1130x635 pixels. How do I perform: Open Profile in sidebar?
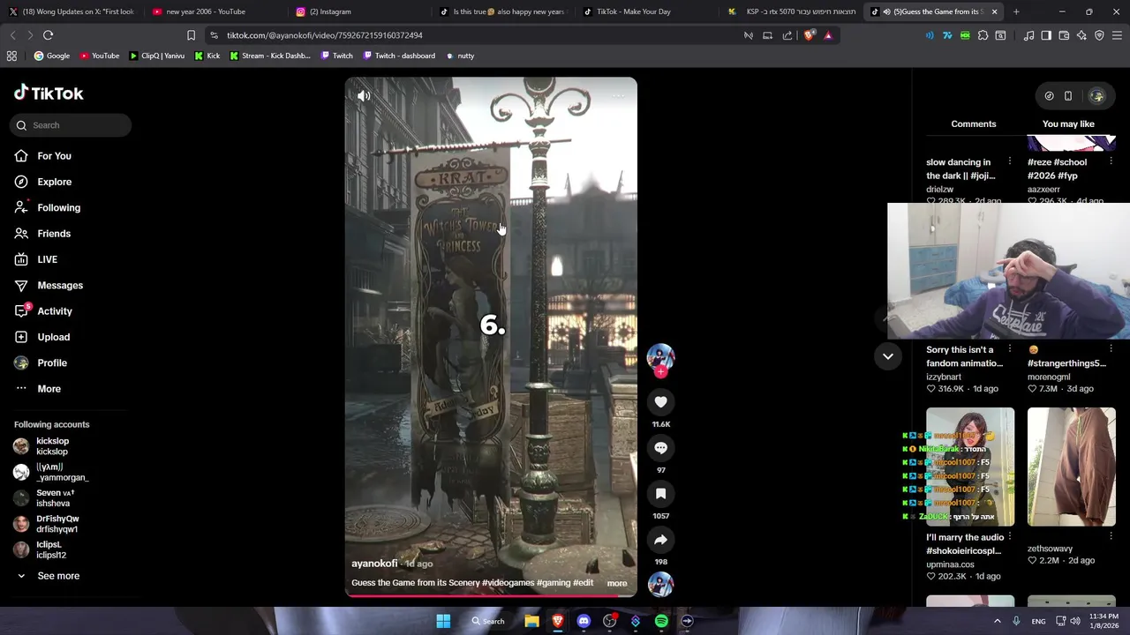[x=52, y=362]
